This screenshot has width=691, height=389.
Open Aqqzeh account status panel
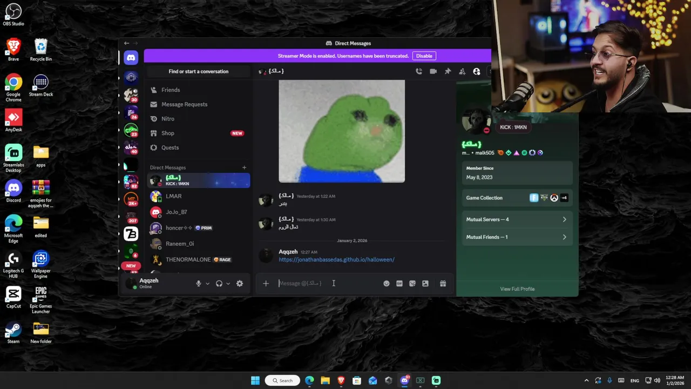pyautogui.click(x=157, y=283)
